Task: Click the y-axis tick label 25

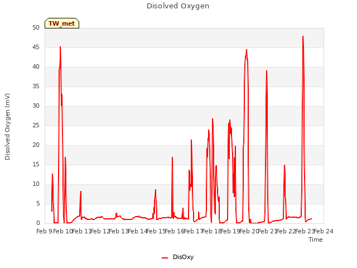Action: (36, 125)
